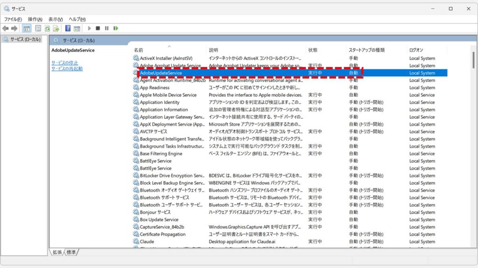Click the Restart Service toolbar icon

tap(116, 28)
